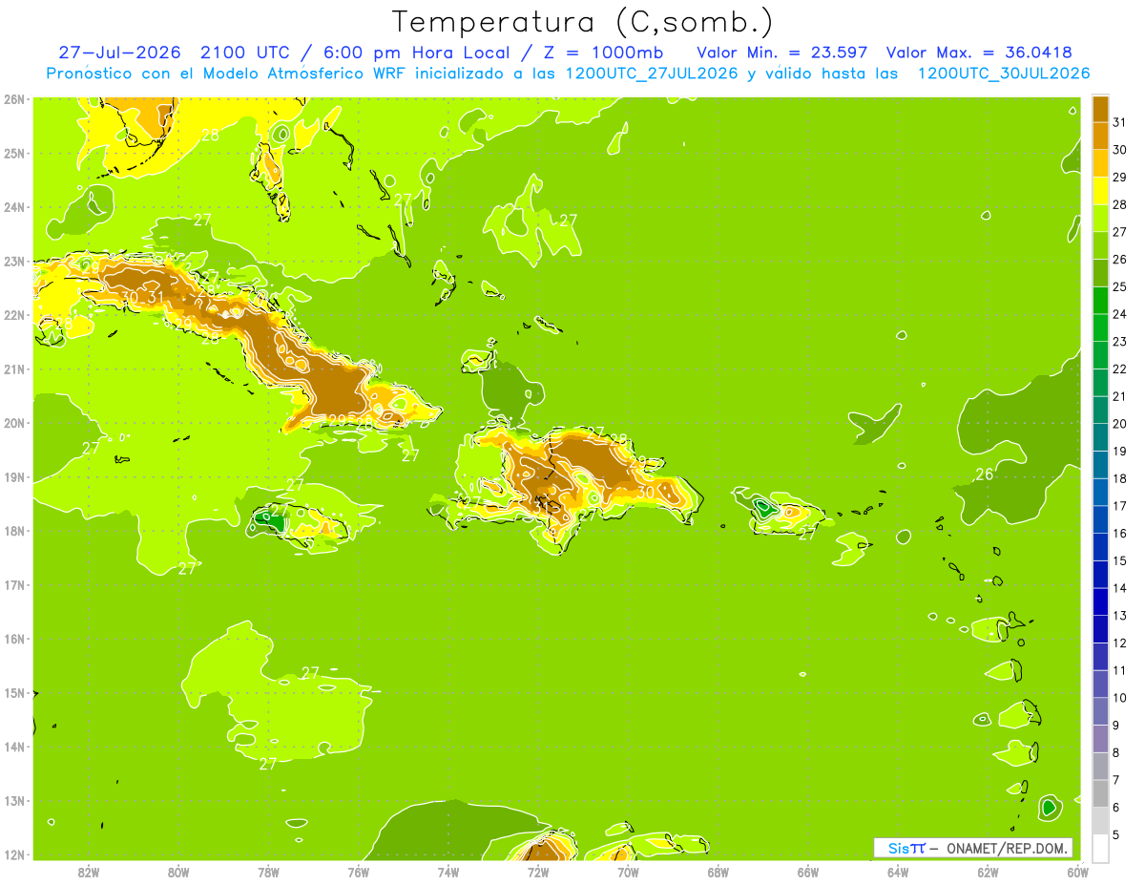Viewport: 1145px width, 885px height.
Task: Click the 17N latitude axis label
Action: click(13, 584)
